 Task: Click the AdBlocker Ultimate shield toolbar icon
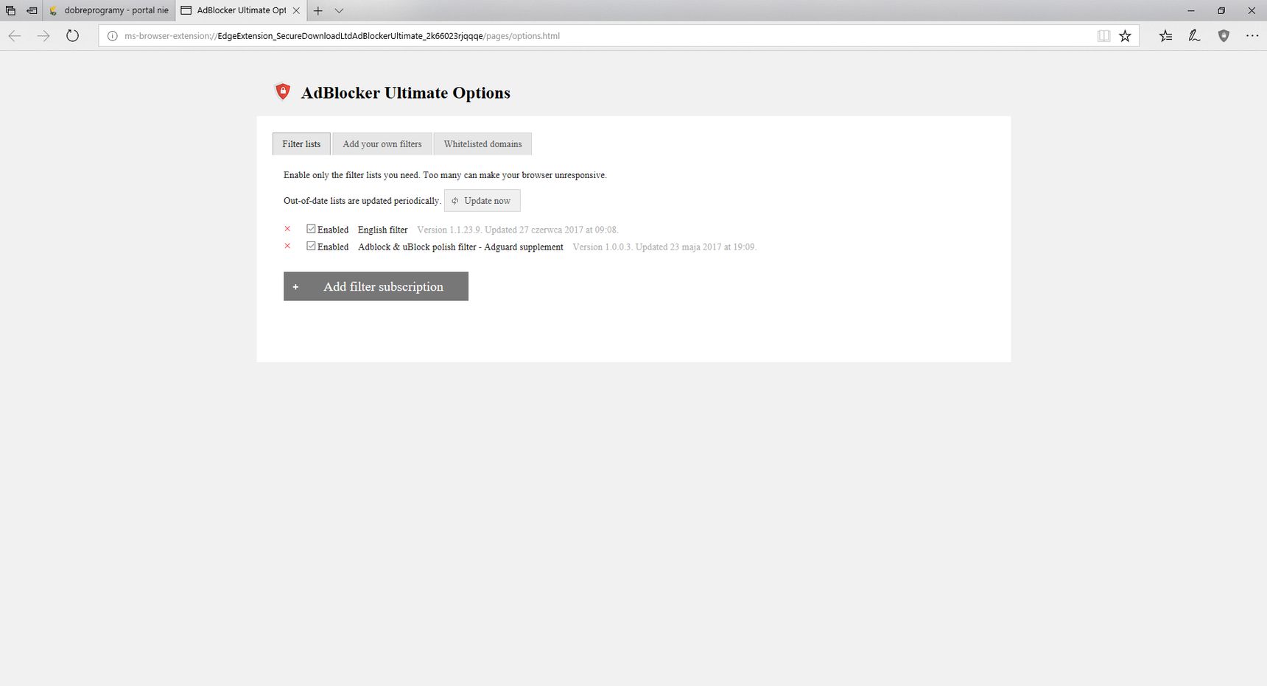tap(1224, 35)
